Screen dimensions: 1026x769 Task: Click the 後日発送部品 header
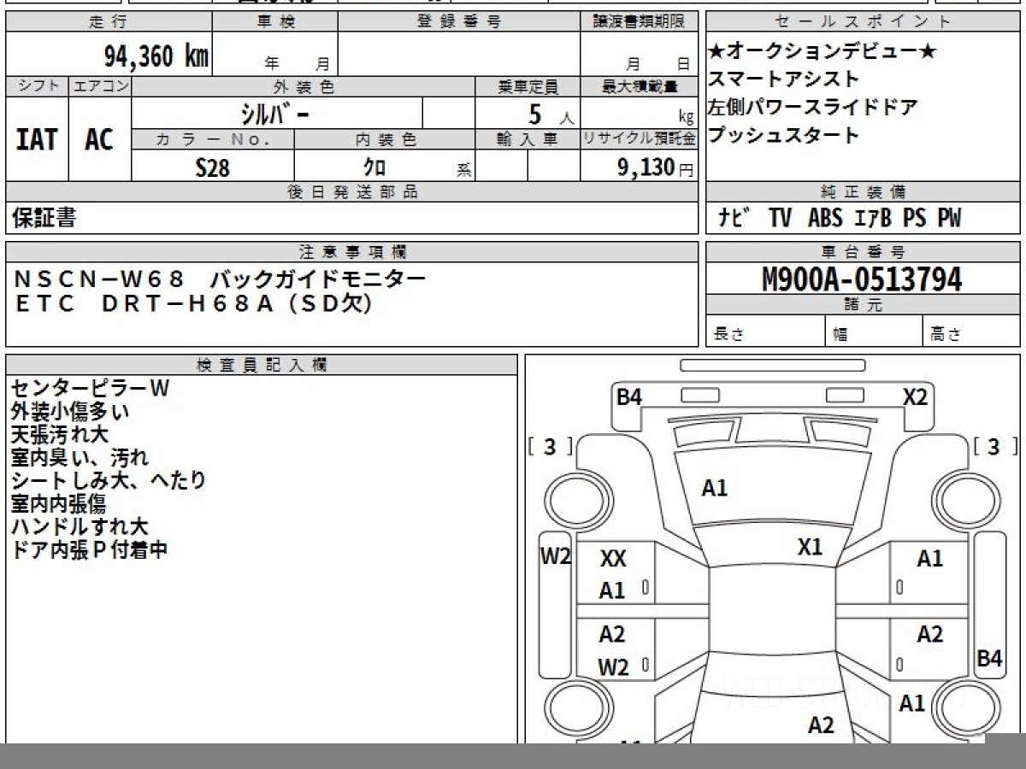[351, 192]
